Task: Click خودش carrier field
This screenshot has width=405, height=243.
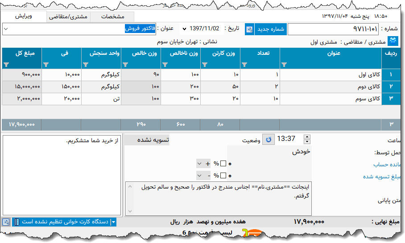Action: (269, 152)
